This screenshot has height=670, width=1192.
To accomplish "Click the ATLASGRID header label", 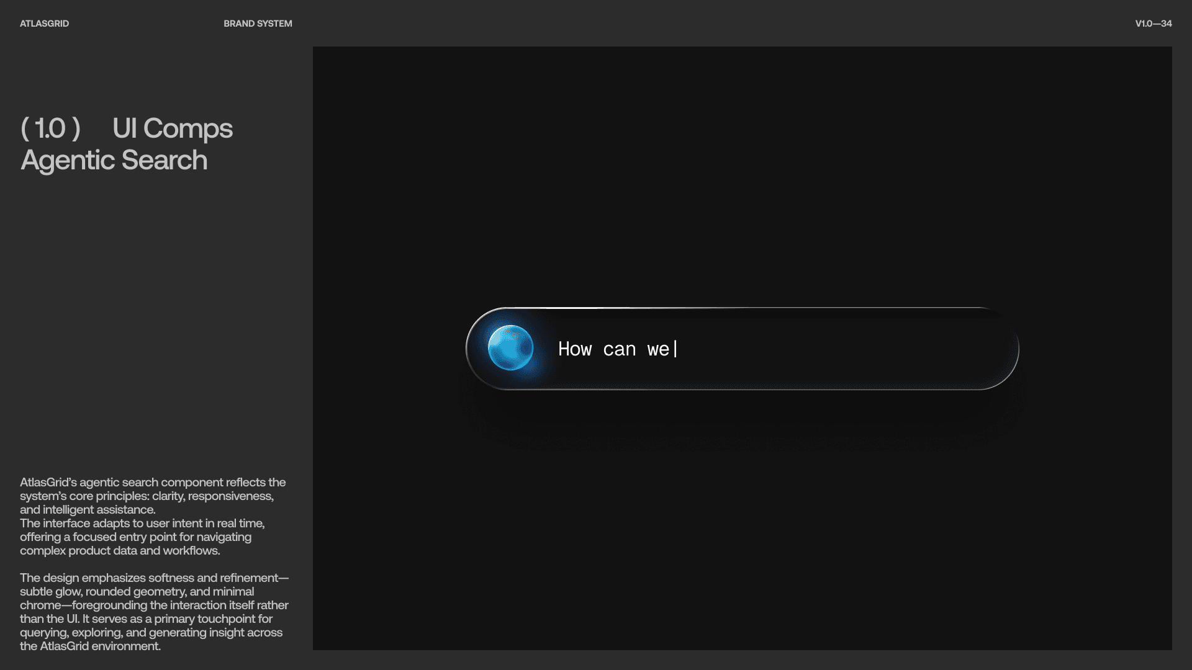I will point(45,24).
